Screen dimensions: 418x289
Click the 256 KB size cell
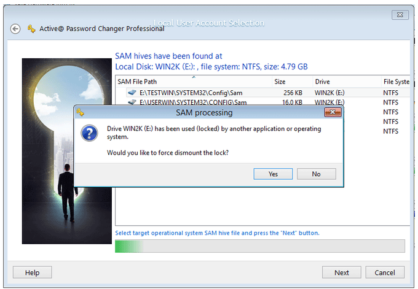coord(293,93)
